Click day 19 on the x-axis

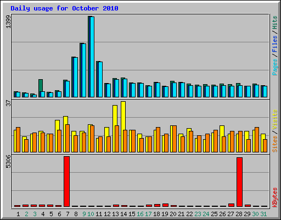click(x=165, y=214)
